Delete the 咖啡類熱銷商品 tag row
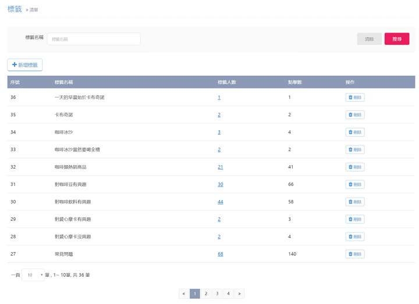 click(x=355, y=167)
